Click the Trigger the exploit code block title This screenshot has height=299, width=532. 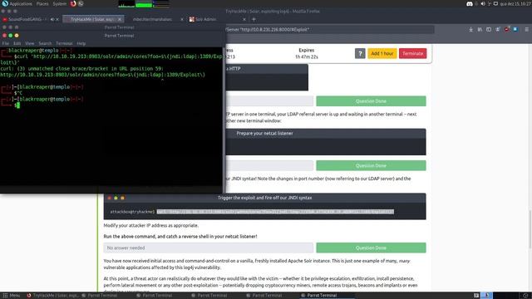click(264, 198)
